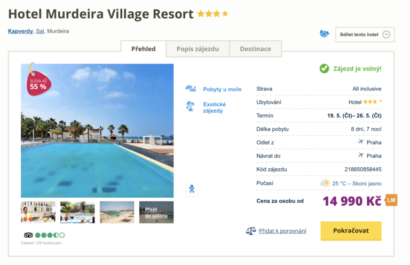
Task: Click the main hotel pool photo
Action: point(97,131)
